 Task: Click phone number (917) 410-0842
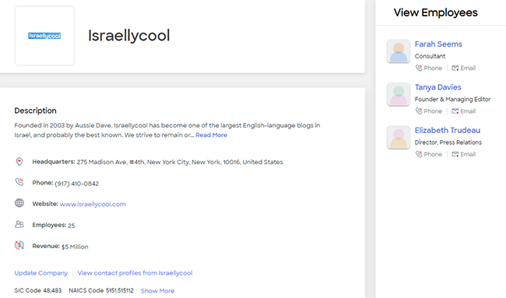pyautogui.click(x=77, y=184)
